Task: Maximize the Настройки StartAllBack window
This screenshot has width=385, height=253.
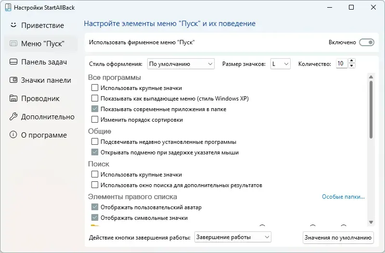Action: pos(351,7)
